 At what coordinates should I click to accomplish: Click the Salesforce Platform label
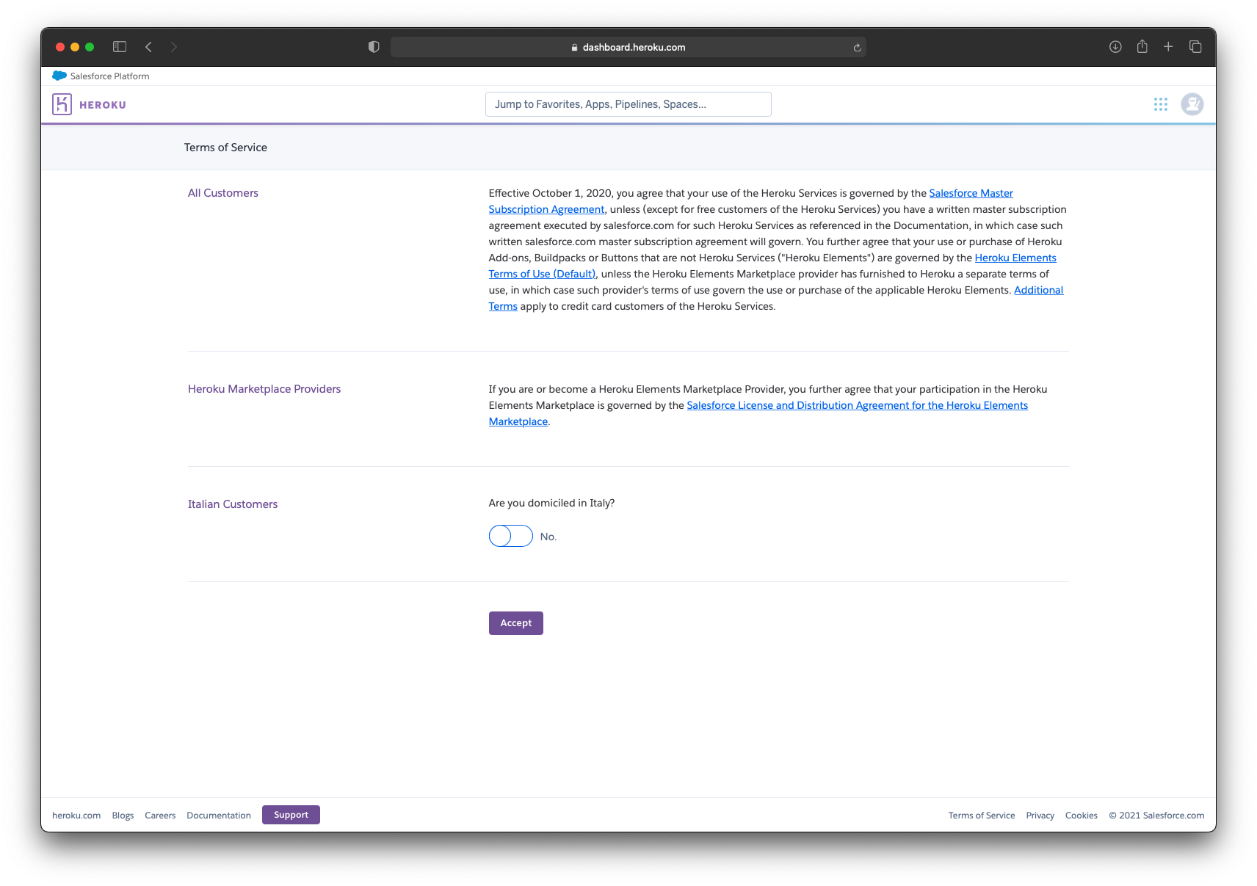[x=110, y=76]
